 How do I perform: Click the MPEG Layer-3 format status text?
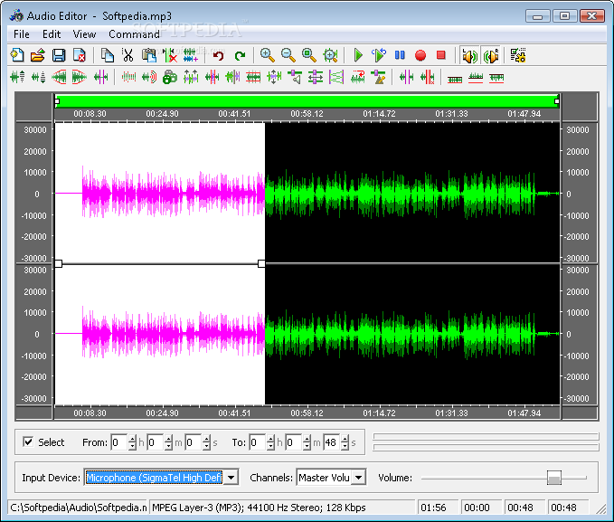pos(259,508)
